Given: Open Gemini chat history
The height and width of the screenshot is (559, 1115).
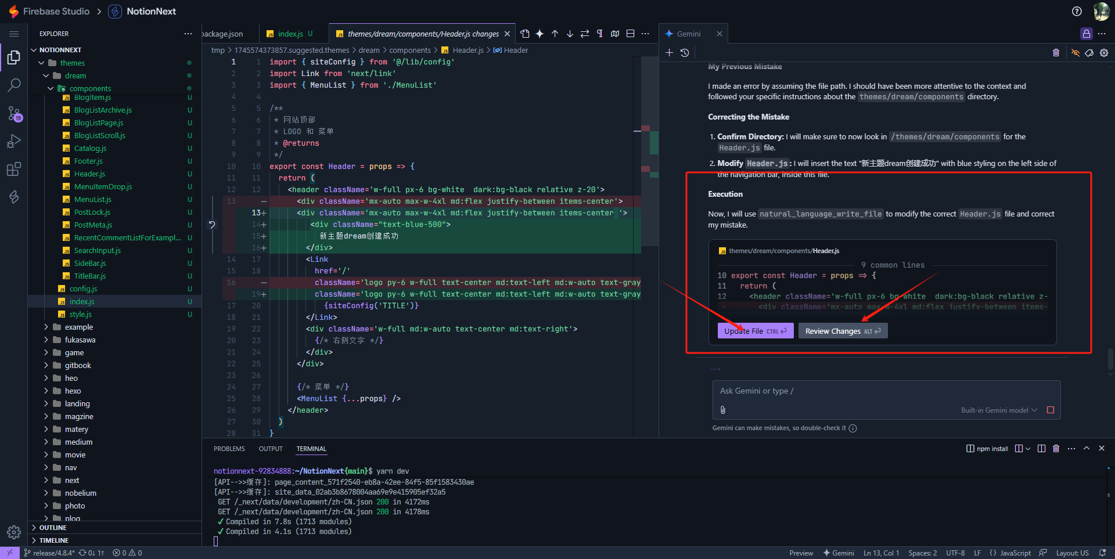Looking at the screenshot, I should [x=685, y=53].
